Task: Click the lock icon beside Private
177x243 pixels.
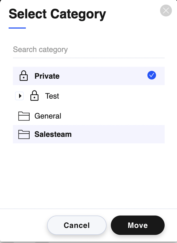Action: tap(24, 76)
